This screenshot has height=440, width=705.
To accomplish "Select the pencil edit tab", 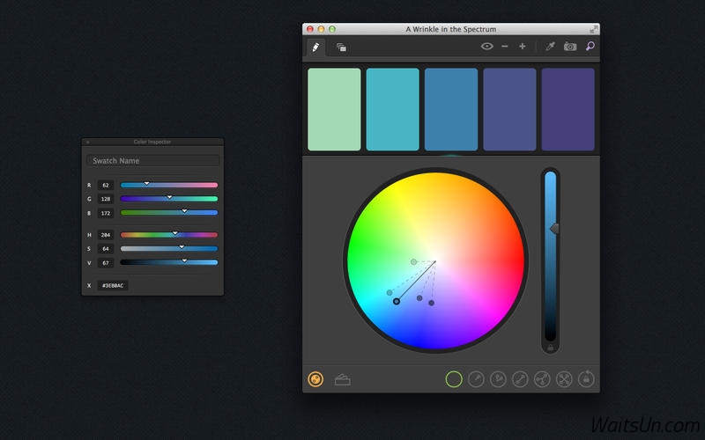I will tap(315, 48).
